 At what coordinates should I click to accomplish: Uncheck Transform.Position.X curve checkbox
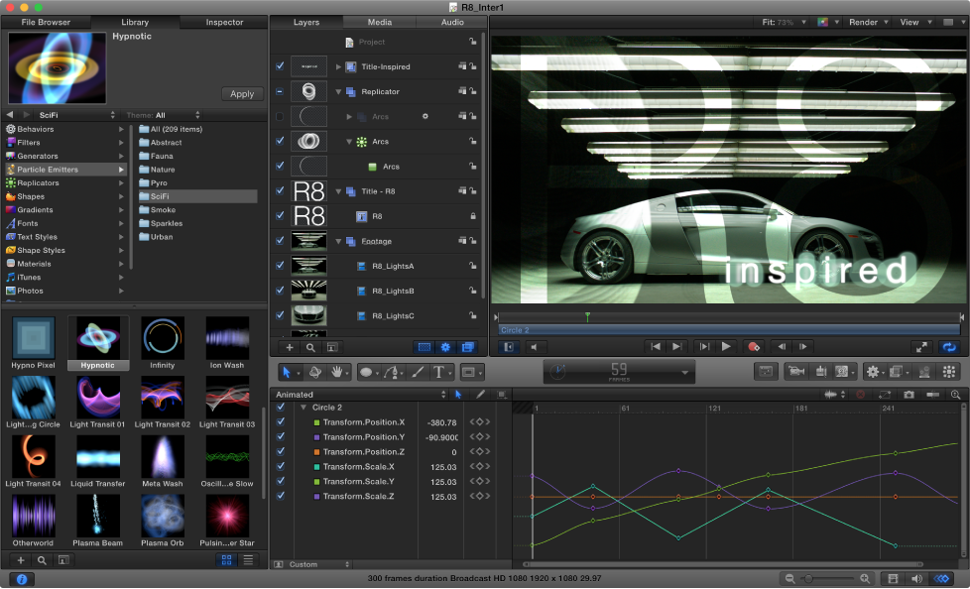pos(281,422)
